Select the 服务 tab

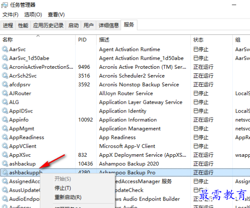pyautogui.click(x=129, y=25)
